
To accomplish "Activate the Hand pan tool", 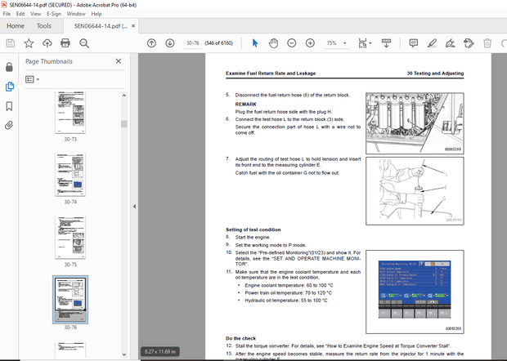I will pyautogui.click(x=271, y=43).
